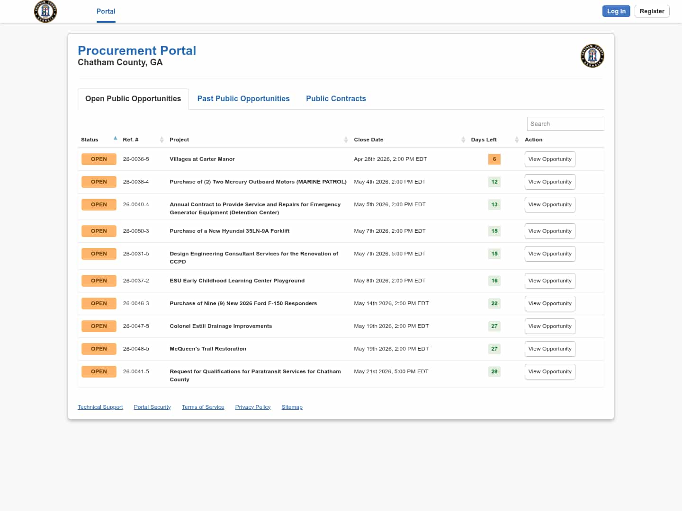View Opportunity for Villages at Carter Manor
Viewport: 682px width, 511px height.
(549, 159)
